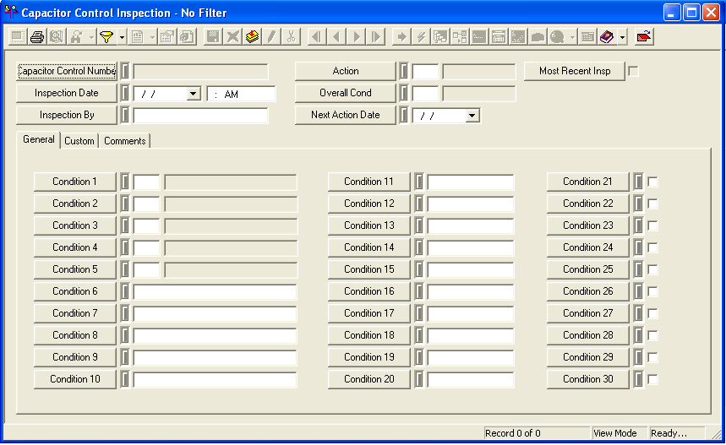Open the Next Action Date dropdown
The image size is (726, 445).
(472, 116)
